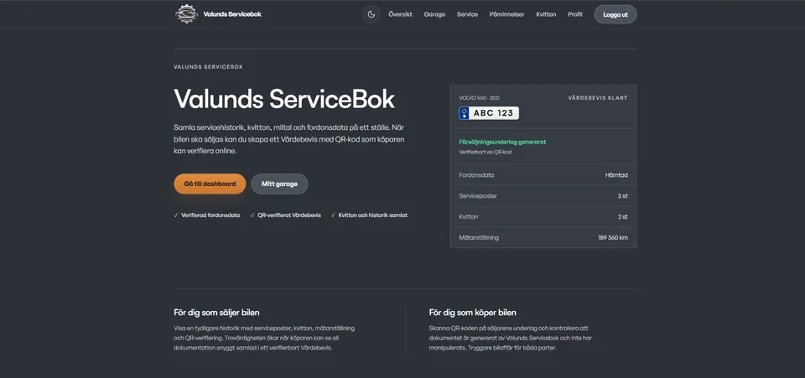Click the 2 st value
The height and width of the screenshot is (378, 805).
pos(623,217)
